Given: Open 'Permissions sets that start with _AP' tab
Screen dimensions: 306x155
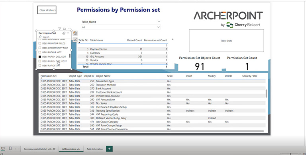Looking at the screenshot, I should pyautogui.click(x=39, y=149).
